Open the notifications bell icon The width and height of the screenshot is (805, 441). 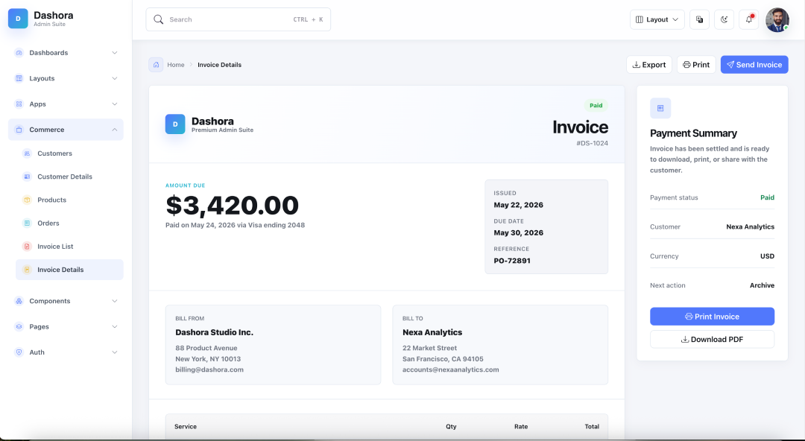point(749,19)
